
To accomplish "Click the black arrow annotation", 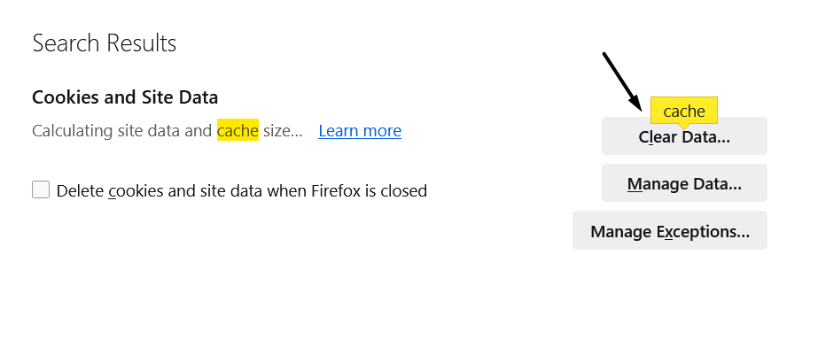I will 622,81.
